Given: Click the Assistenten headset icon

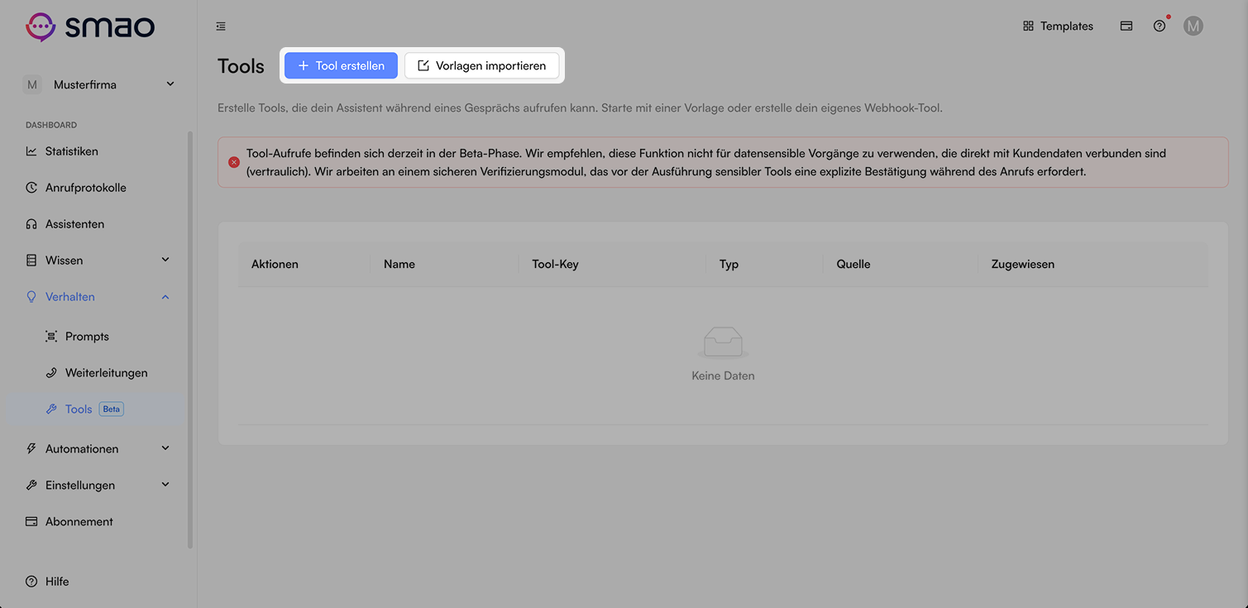Looking at the screenshot, I should [x=31, y=224].
